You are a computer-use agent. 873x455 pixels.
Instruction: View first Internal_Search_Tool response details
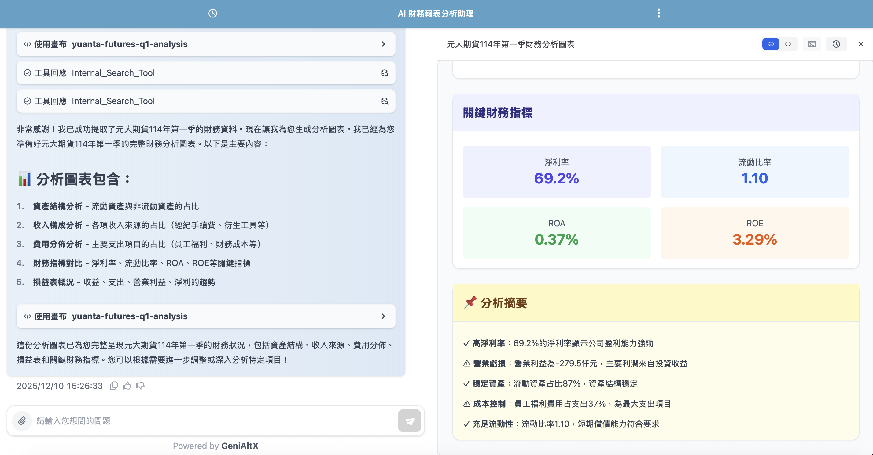click(385, 73)
